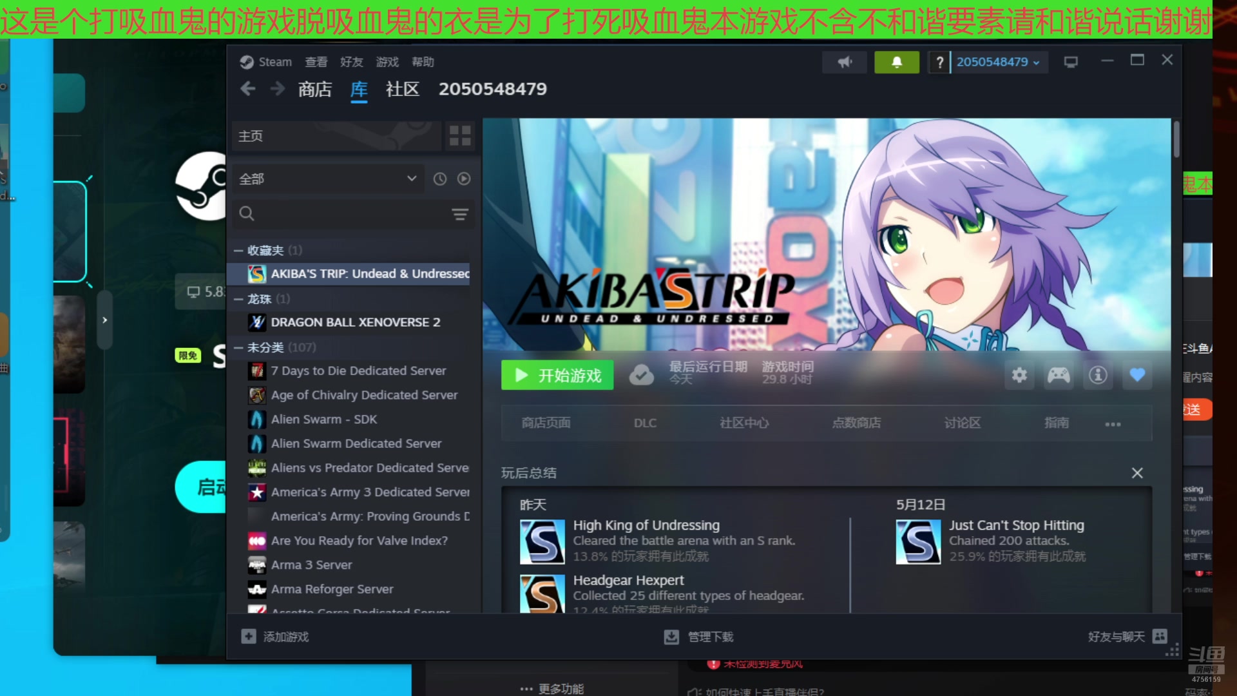Open the 好友 friends menu
This screenshot has height=696, width=1237.
point(352,62)
